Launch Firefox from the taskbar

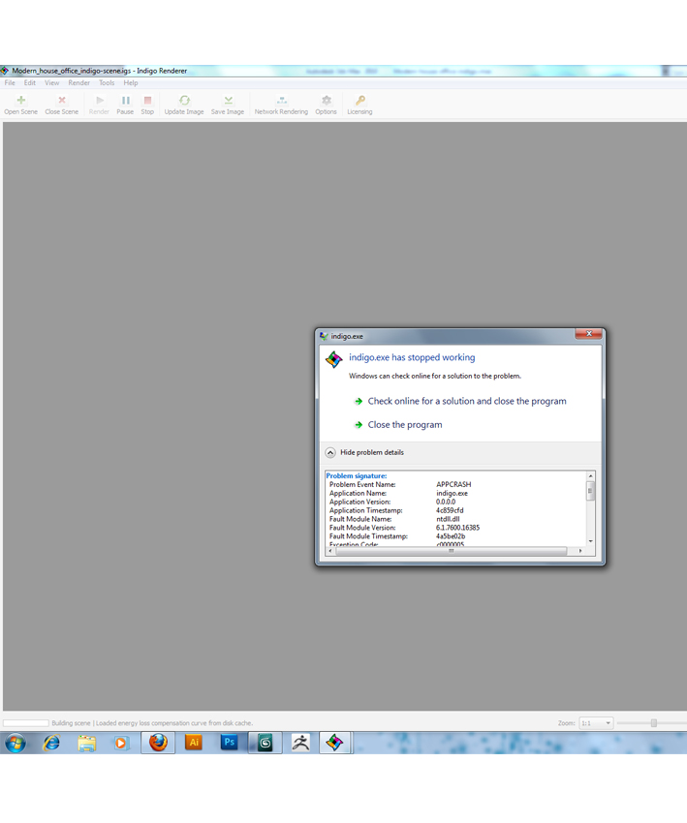(158, 743)
